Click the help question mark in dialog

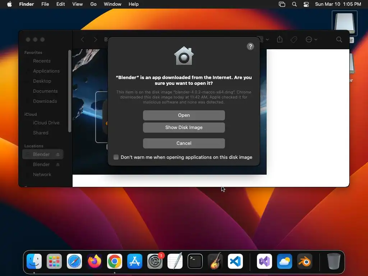(x=250, y=46)
